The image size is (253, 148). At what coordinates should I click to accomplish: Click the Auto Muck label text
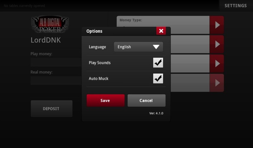(x=99, y=79)
